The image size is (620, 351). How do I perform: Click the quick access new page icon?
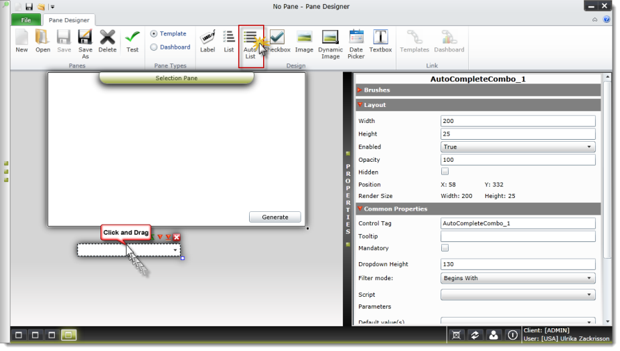[x=18, y=7]
